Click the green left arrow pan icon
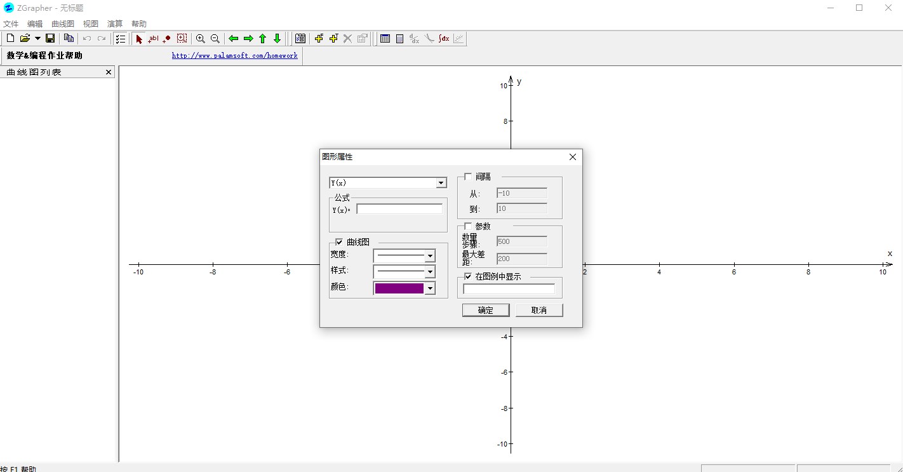903x472 pixels. (x=234, y=39)
